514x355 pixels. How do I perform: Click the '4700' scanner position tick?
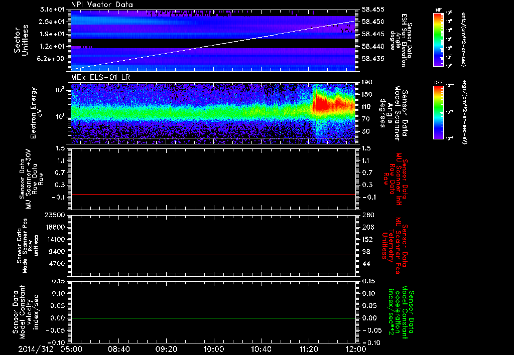click(57, 264)
